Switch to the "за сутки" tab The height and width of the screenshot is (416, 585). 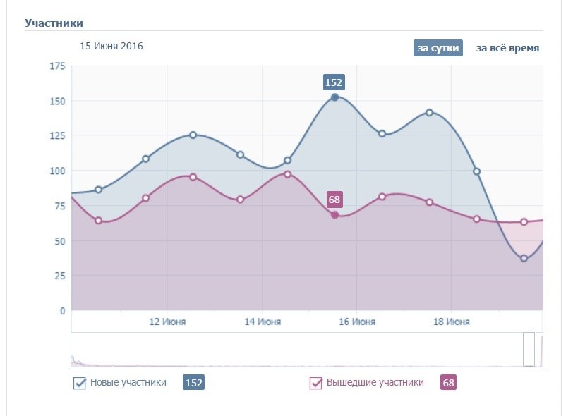pos(438,48)
